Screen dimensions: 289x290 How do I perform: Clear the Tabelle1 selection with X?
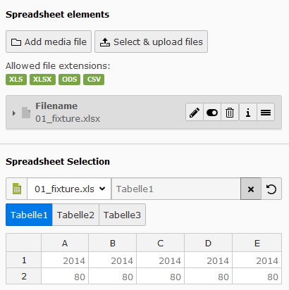[251, 189]
